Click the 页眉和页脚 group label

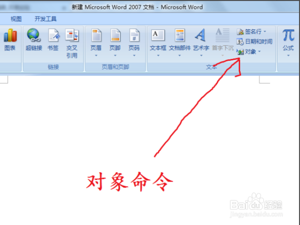115,67
